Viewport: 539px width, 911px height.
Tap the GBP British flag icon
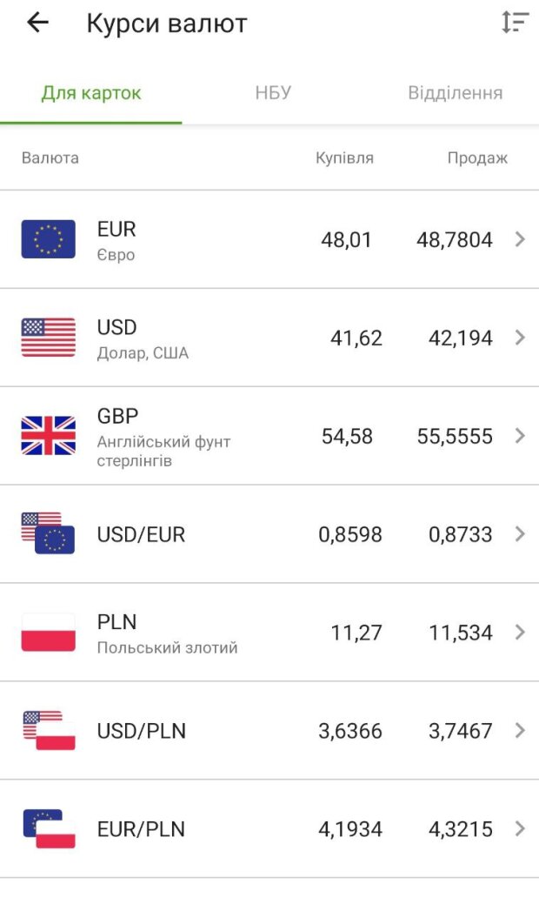click(49, 436)
